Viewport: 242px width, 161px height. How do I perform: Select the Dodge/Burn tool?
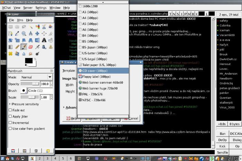(37, 54)
